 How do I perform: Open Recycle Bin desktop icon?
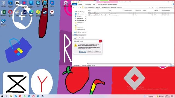pos(3,4)
